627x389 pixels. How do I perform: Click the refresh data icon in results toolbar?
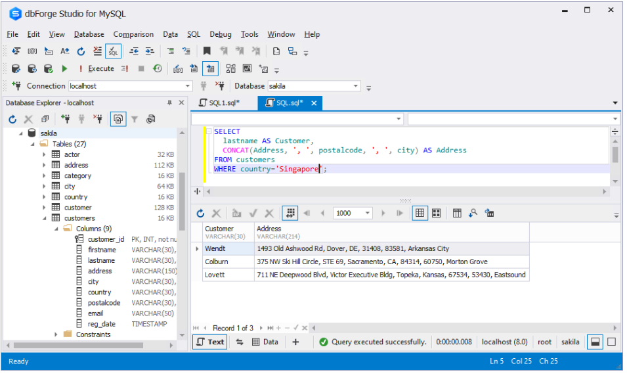[x=201, y=213]
